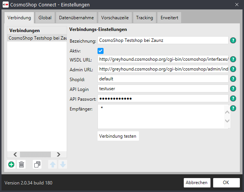Confirm settings with OK
Screen dimensions: 244x192
(x=226, y=183)
